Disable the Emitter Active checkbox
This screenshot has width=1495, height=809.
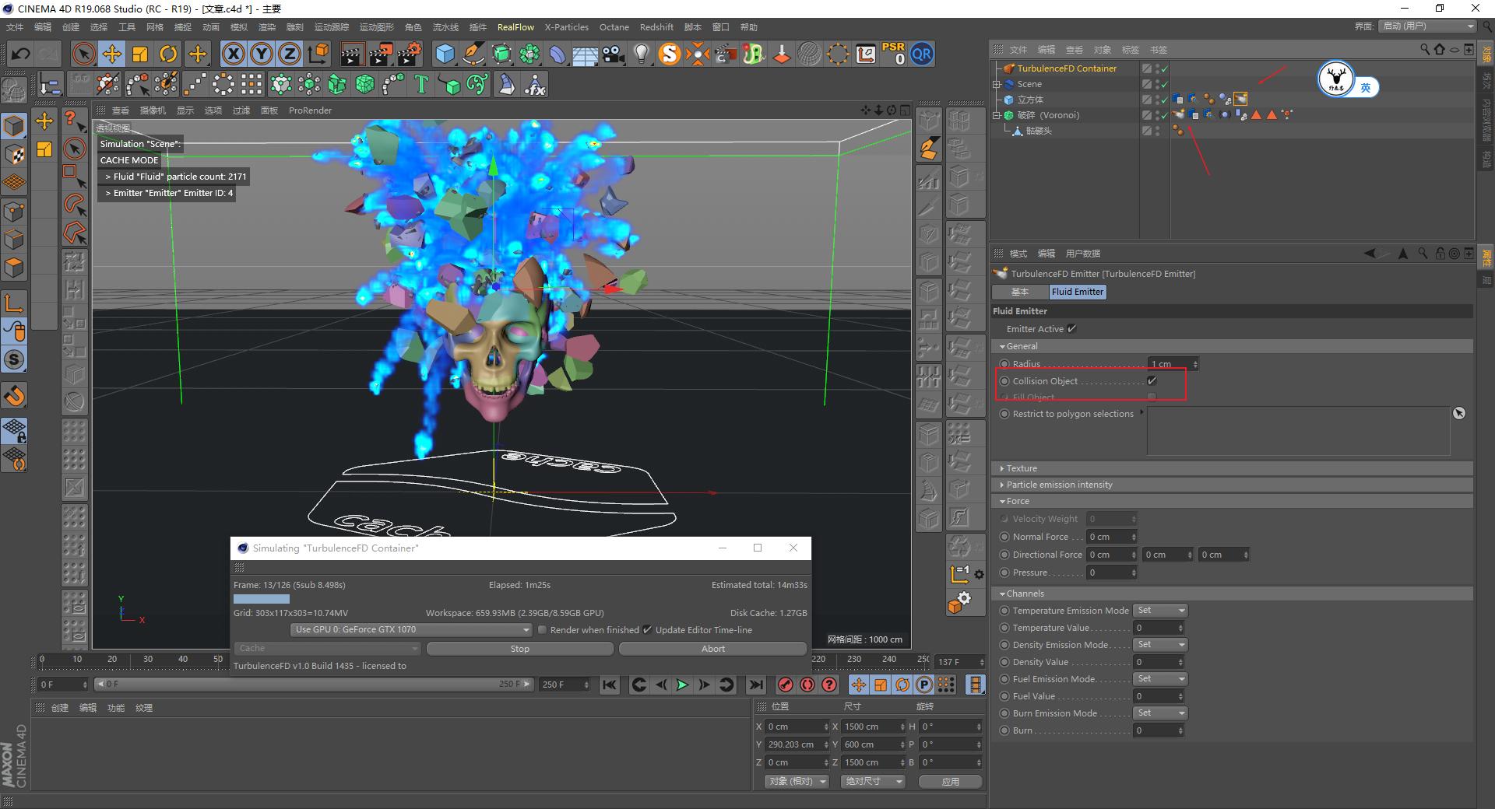(x=1072, y=328)
